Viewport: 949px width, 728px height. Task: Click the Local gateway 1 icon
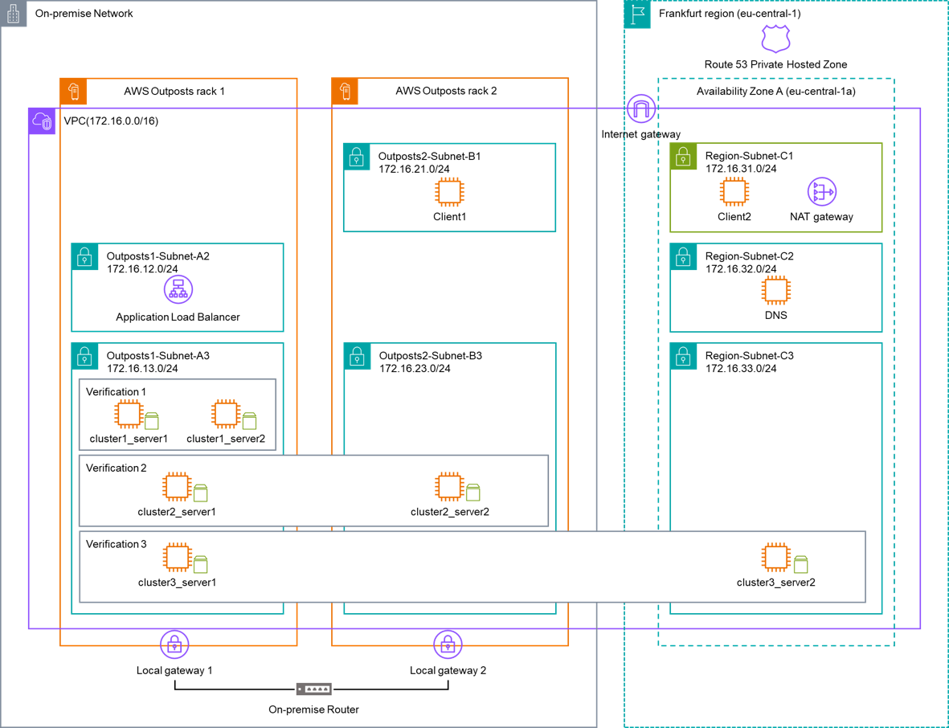click(174, 644)
